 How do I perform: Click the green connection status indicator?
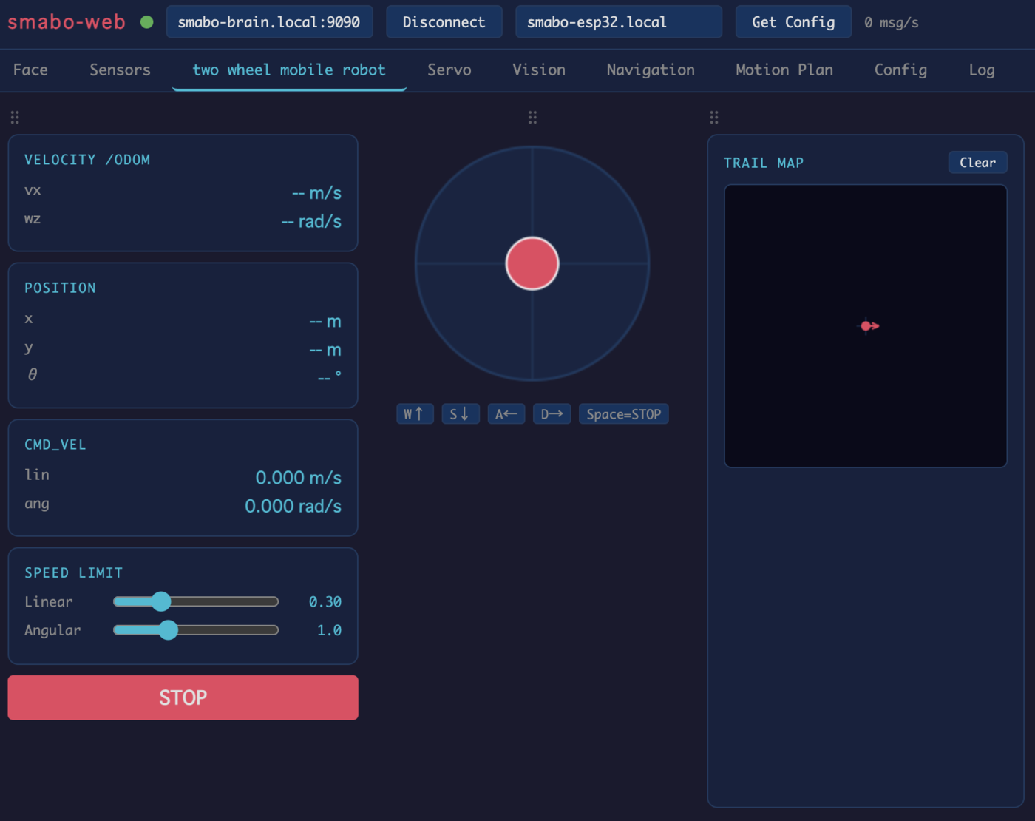pyautogui.click(x=146, y=22)
